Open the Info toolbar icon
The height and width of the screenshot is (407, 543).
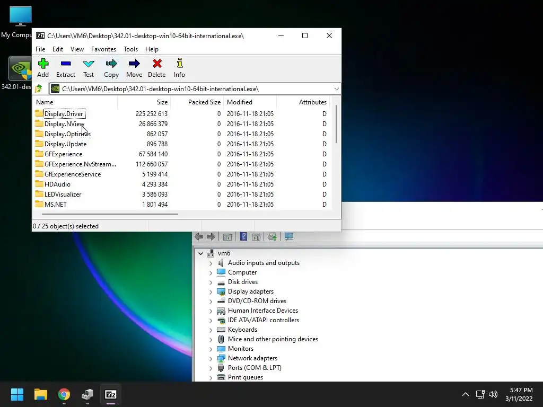179,68
